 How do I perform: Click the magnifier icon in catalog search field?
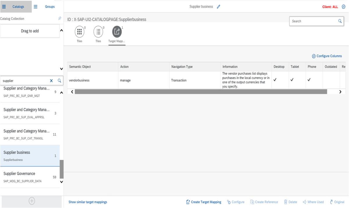59,81
